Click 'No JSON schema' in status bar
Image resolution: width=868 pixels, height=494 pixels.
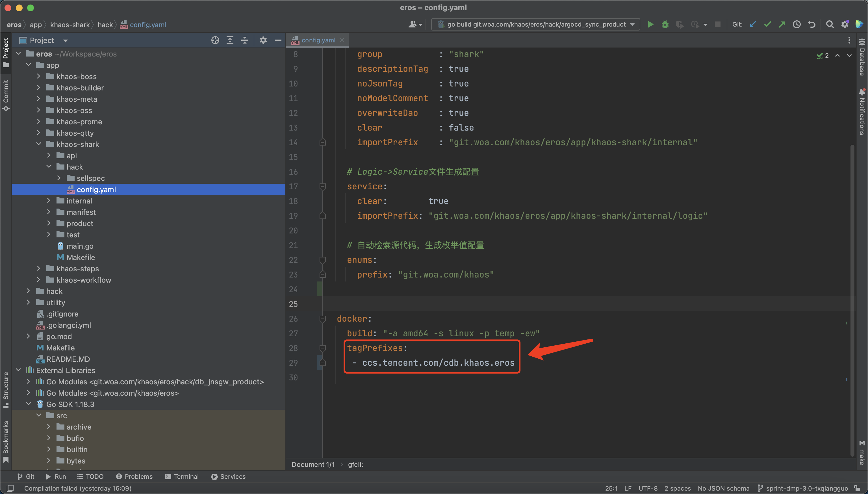tap(723, 488)
